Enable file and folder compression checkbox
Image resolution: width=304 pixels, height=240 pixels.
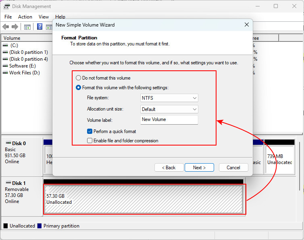click(x=90, y=140)
